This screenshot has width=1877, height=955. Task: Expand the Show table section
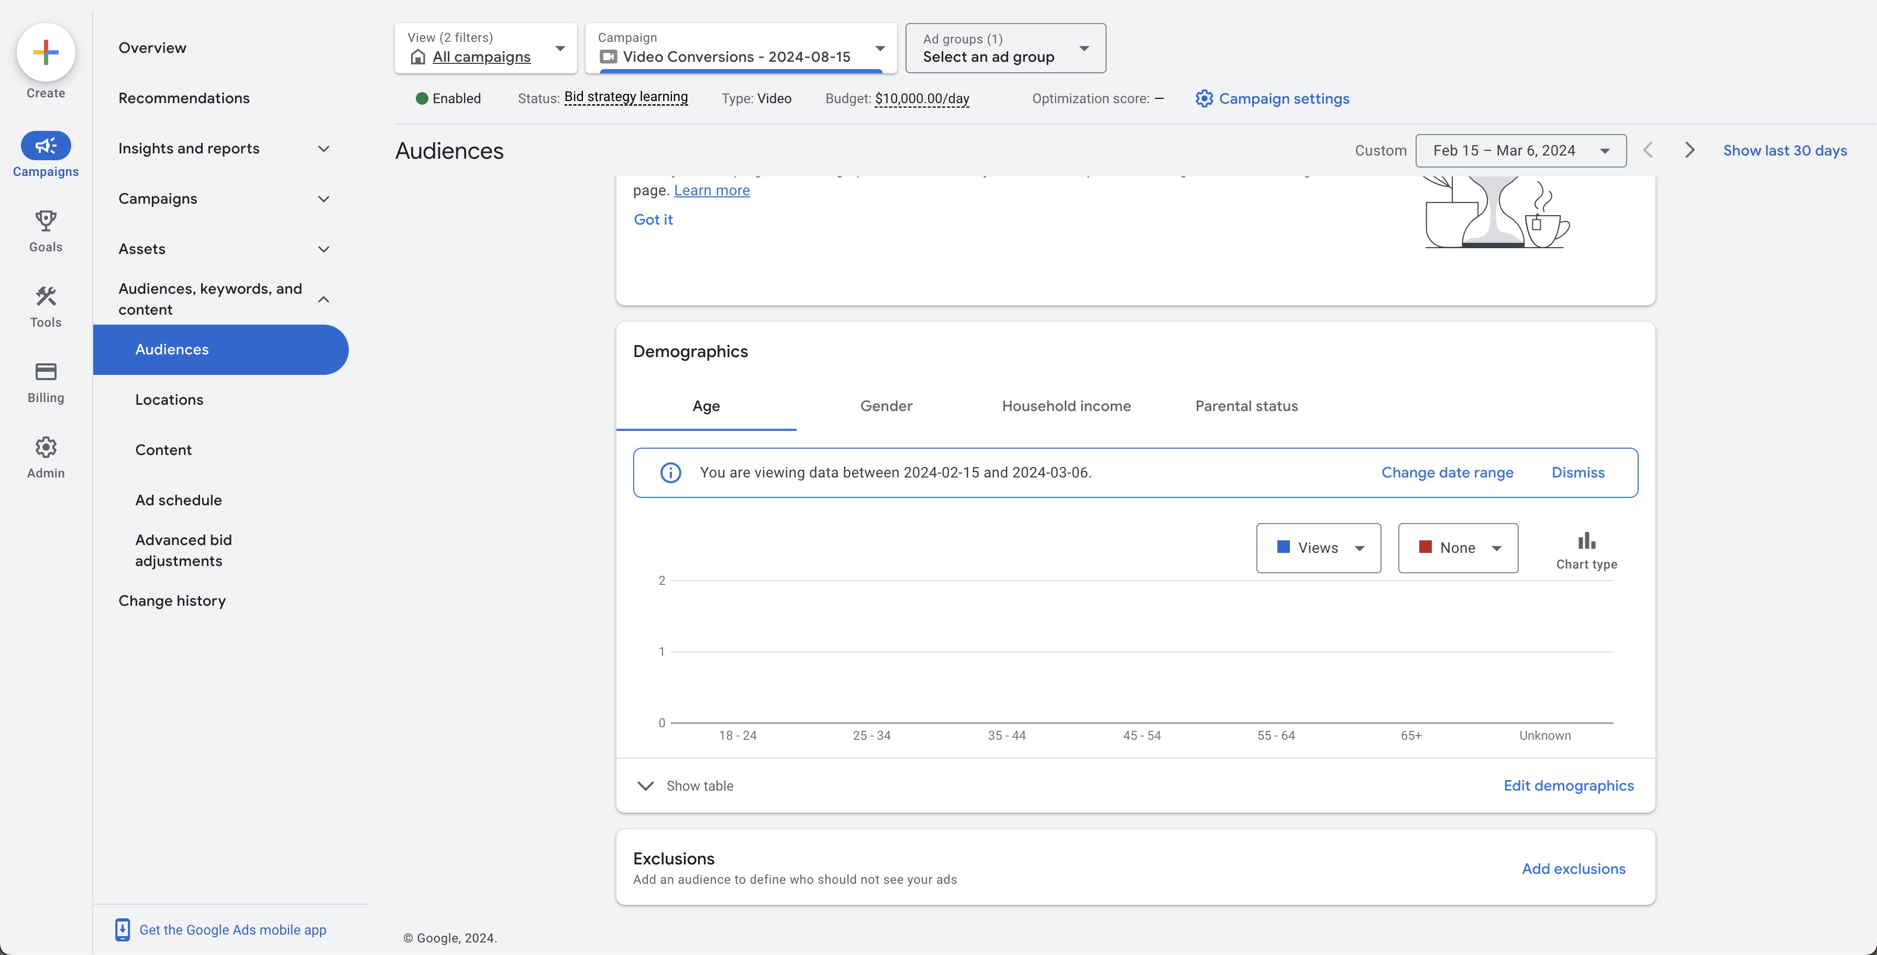tap(686, 785)
